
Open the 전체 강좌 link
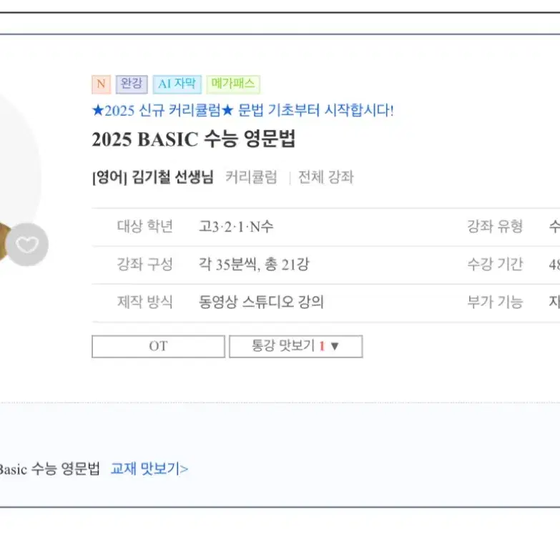(325, 177)
